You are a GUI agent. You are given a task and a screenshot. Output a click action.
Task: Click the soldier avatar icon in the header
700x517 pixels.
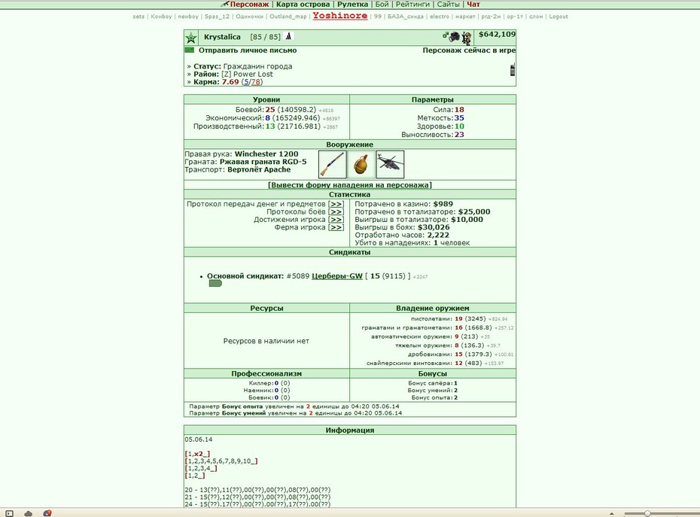[467, 38]
